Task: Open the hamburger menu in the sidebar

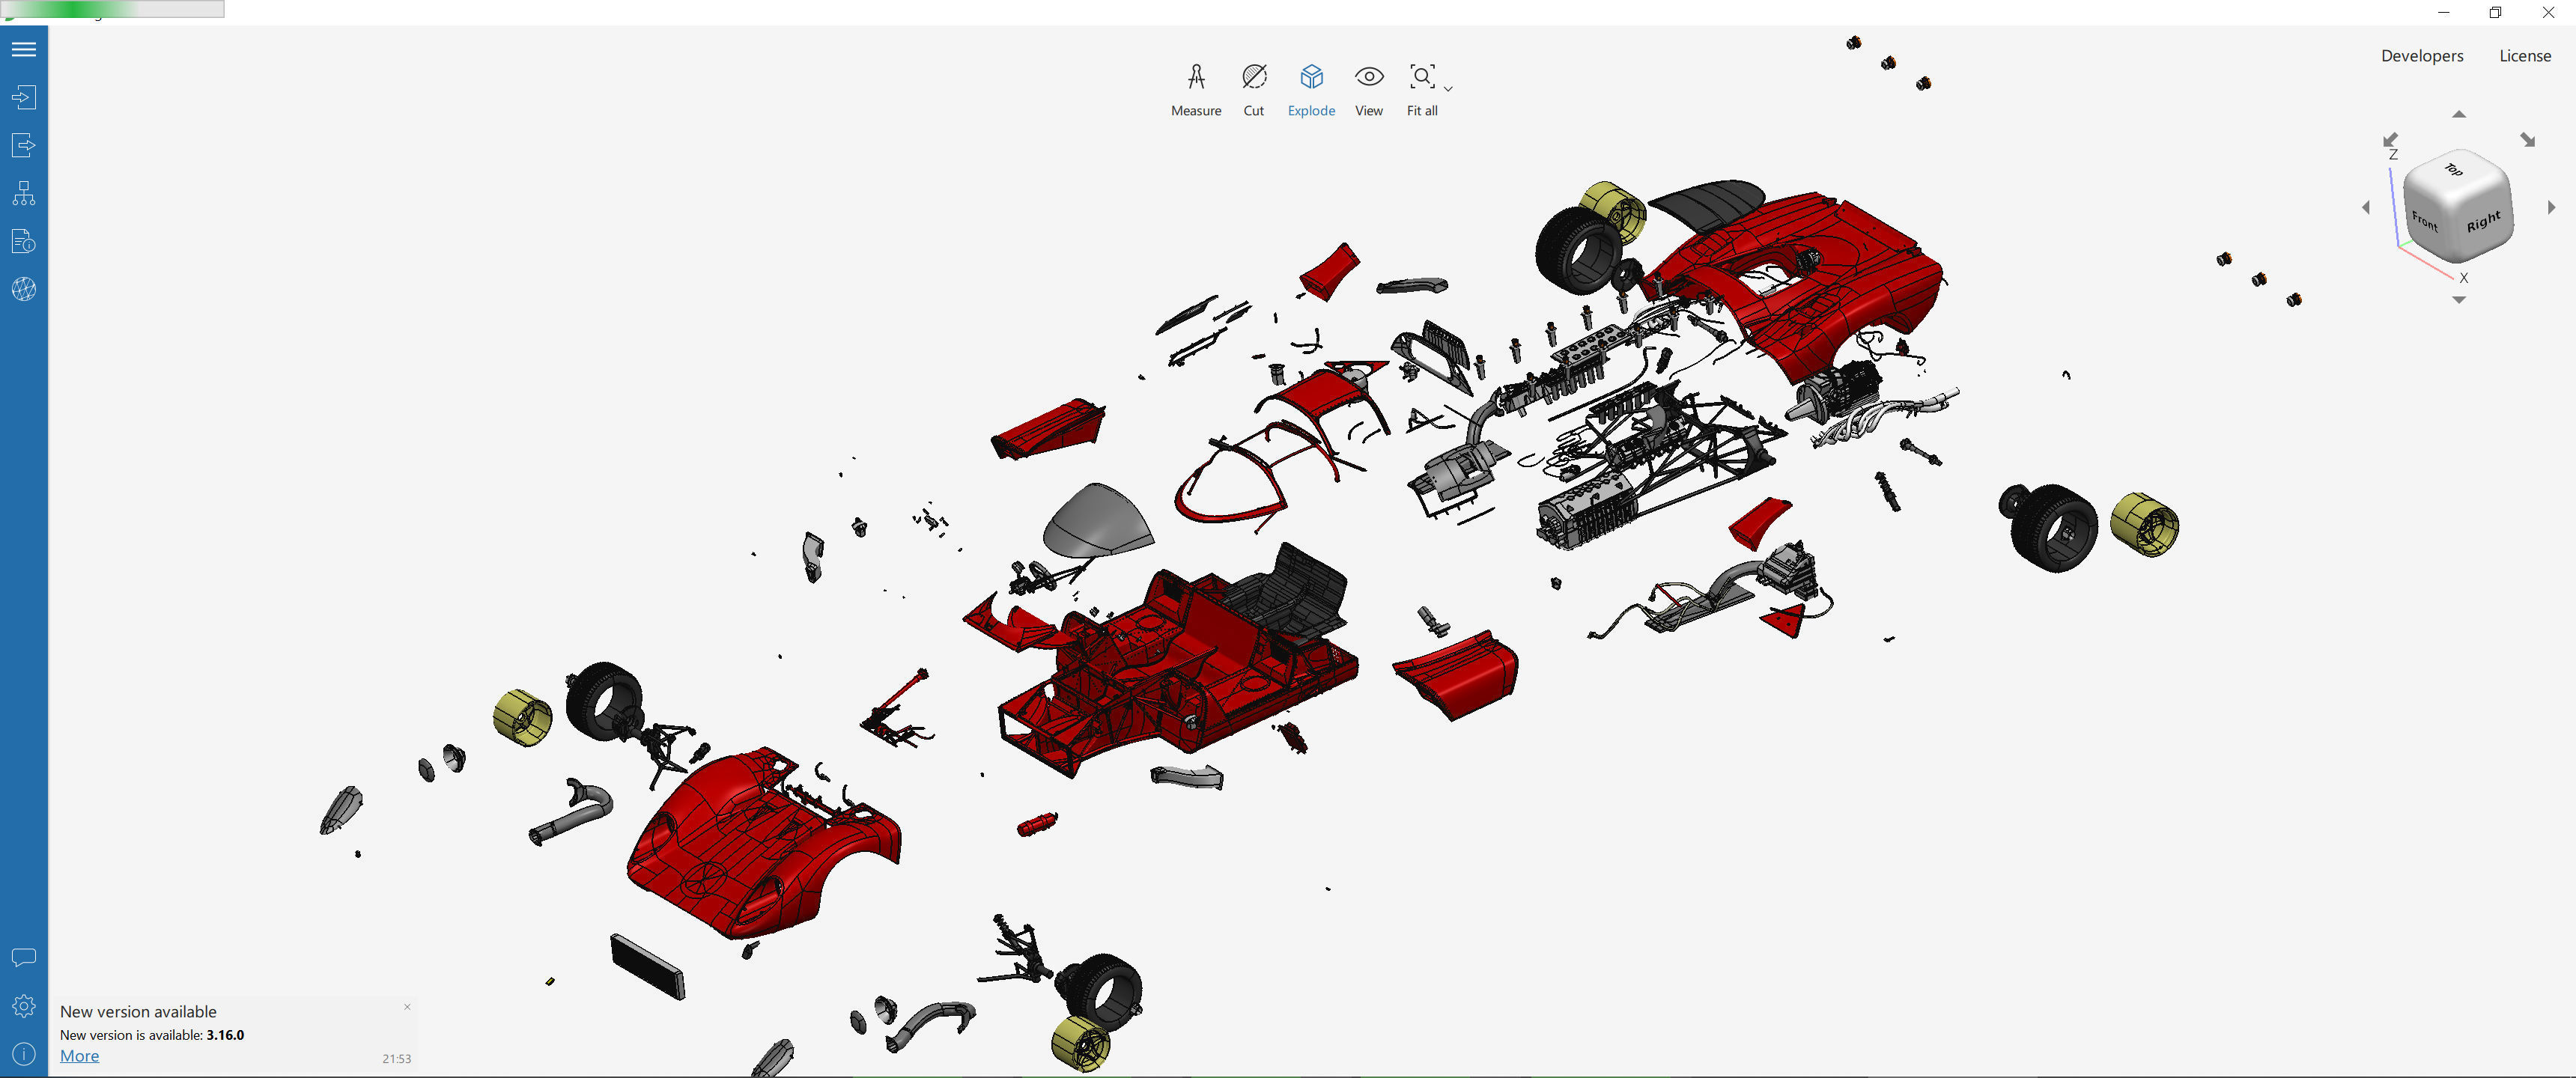Action: tap(24, 49)
